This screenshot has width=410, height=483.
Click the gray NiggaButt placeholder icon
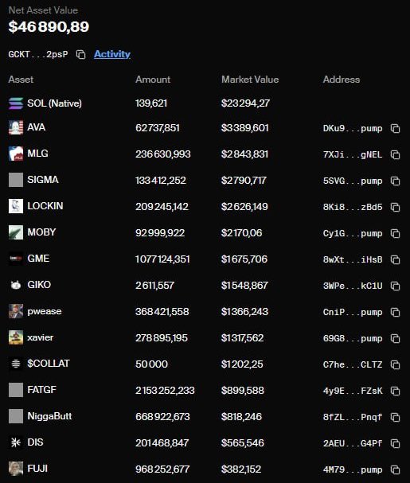pos(16,416)
